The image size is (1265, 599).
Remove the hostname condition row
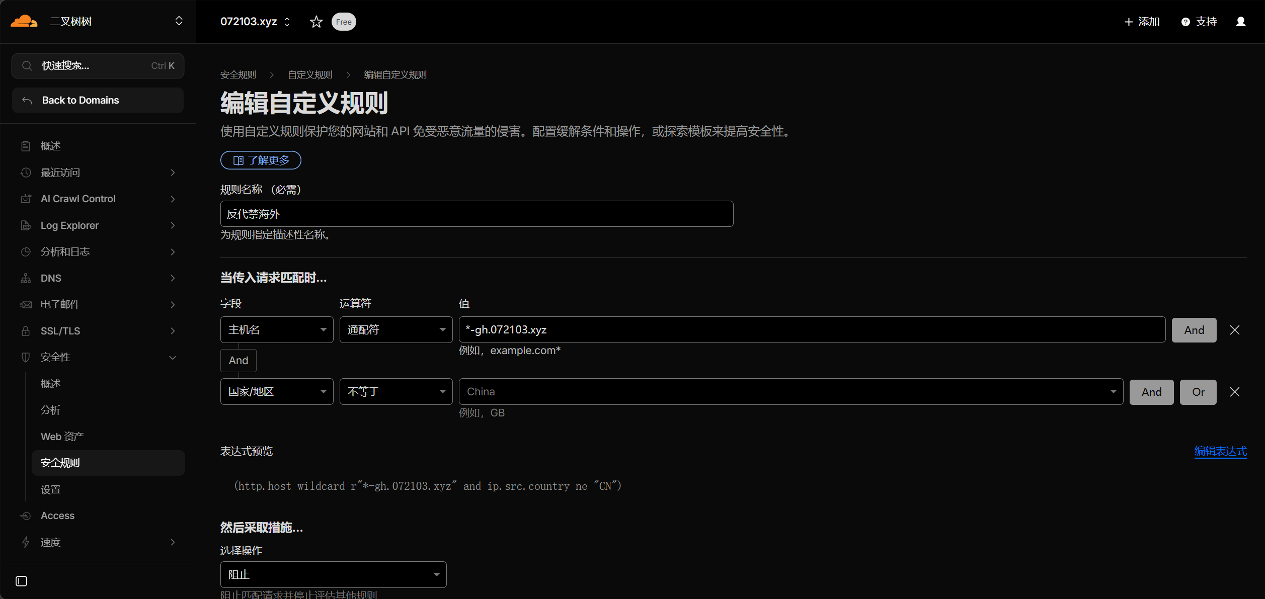coord(1234,330)
